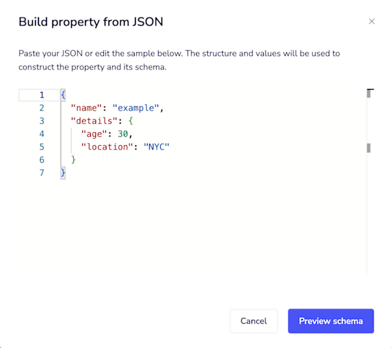392x348 pixels.
Task: Cancel the JSON property dialog
Action: (x=253, y=321)
